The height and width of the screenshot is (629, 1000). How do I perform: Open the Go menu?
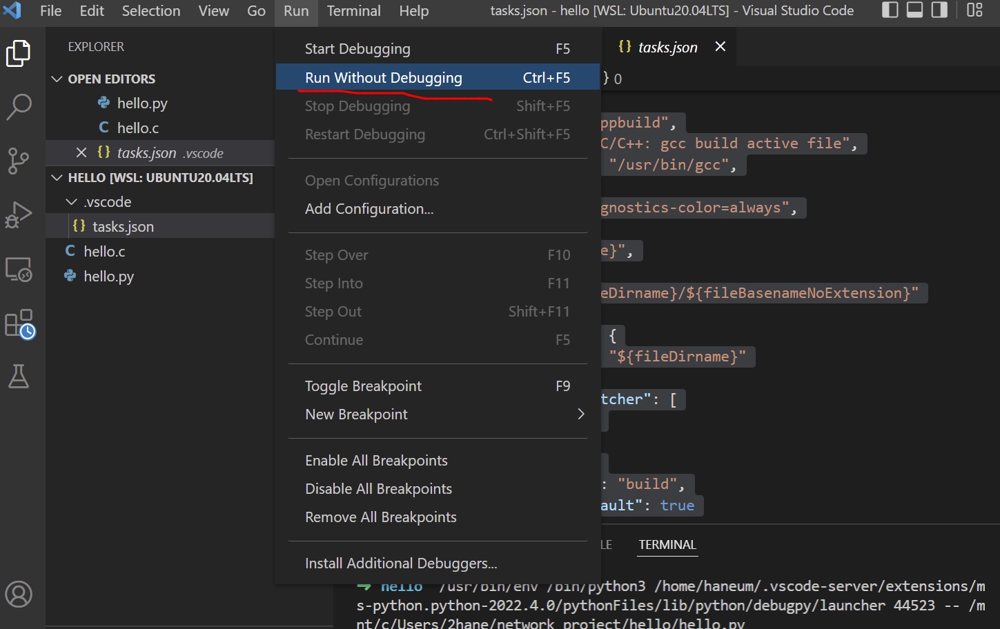click(256, 11)
